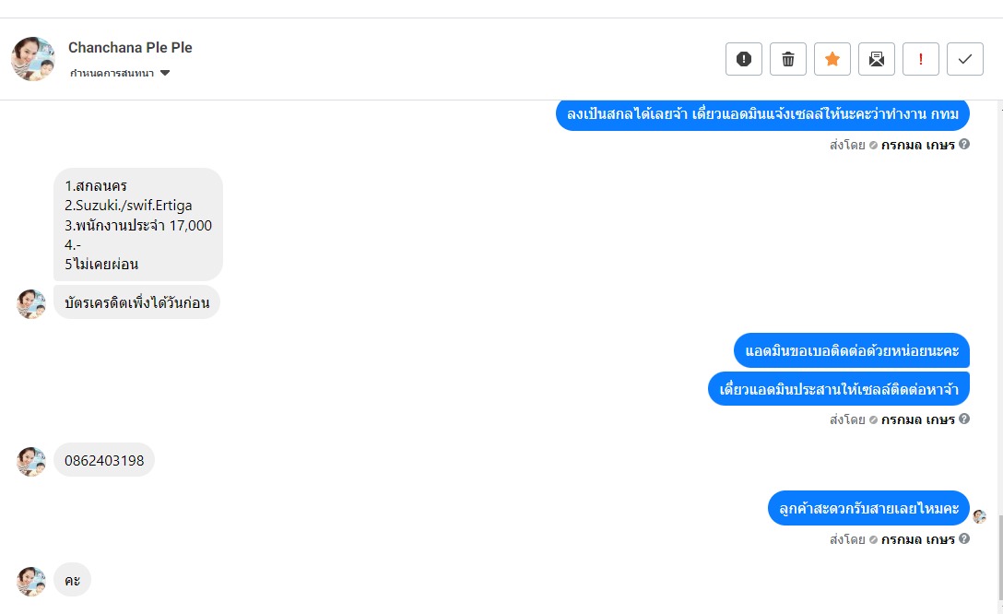This screenshot has height=614, width=1003.
Task: Open the header profile picture of Chanchana
Action: [33, 59]
